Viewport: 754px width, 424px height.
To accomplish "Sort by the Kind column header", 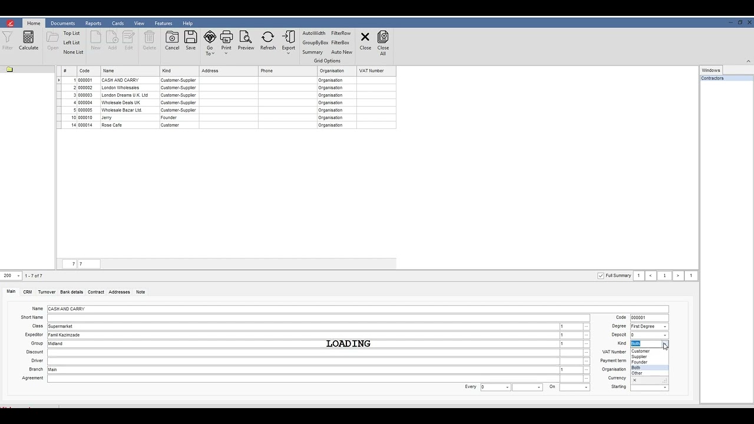I will (x=179, y=71).
